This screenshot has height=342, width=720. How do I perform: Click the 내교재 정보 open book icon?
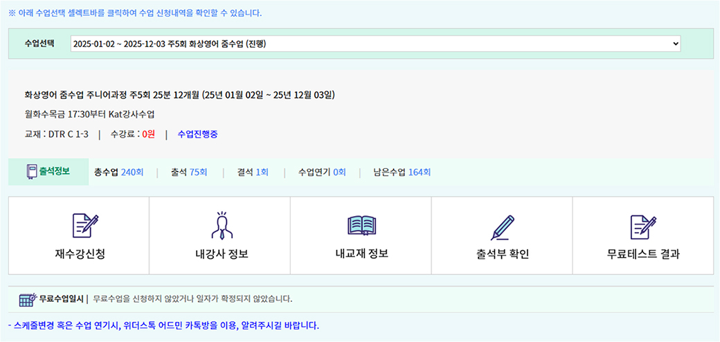(362, 226)
